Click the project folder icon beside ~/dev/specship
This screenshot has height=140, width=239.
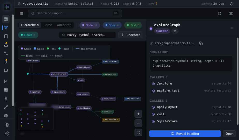coord(19,4)
